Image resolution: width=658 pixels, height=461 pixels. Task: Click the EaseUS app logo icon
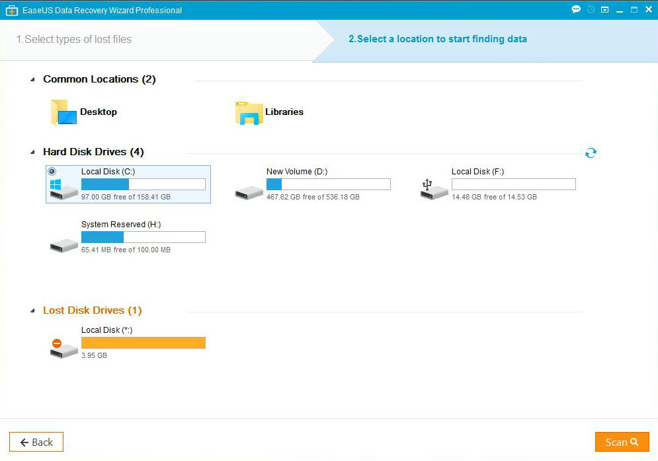tap(11, 10)
